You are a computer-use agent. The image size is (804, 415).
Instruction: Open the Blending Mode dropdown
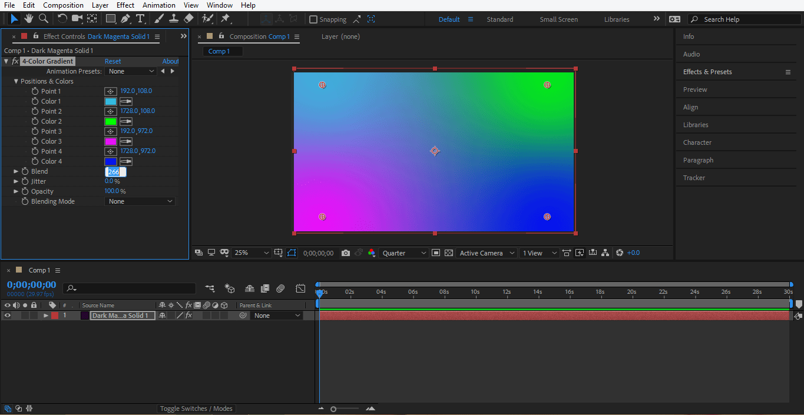(x=140, y=201)
